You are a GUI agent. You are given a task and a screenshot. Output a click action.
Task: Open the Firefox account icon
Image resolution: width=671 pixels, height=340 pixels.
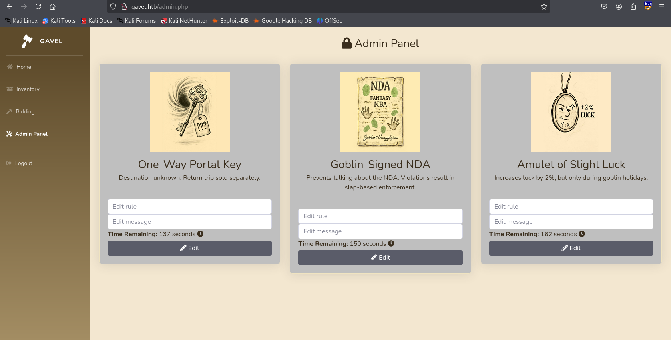click(619, 6)
